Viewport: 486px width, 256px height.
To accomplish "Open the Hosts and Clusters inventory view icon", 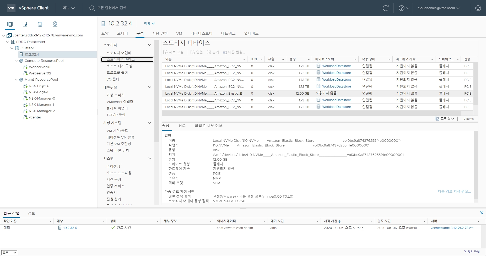I will 10,24.
